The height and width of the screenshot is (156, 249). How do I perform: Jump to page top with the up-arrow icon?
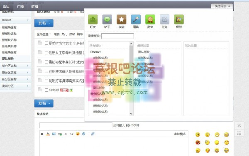click(x=239, y=126)
